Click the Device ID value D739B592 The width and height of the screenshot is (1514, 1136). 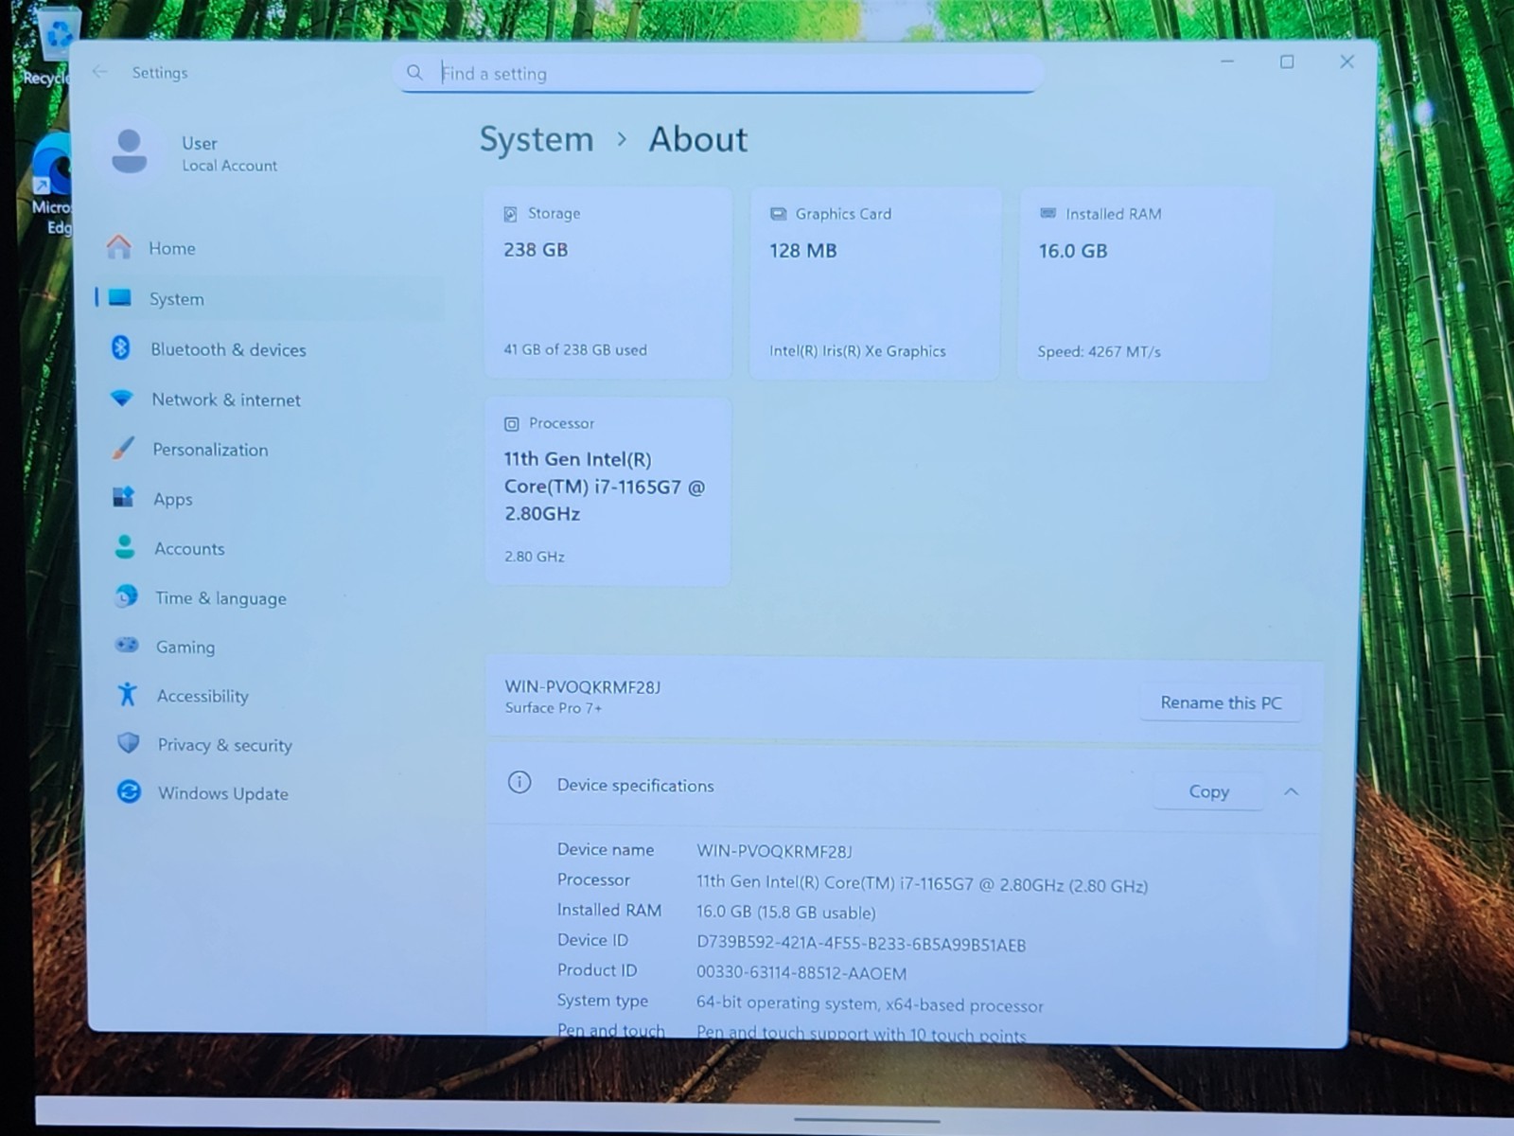coord(861,944)
